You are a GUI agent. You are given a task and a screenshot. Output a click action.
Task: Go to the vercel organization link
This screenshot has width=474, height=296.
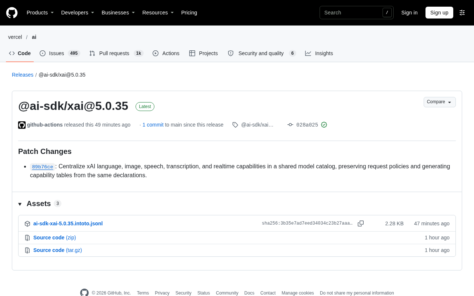[15, 37]
